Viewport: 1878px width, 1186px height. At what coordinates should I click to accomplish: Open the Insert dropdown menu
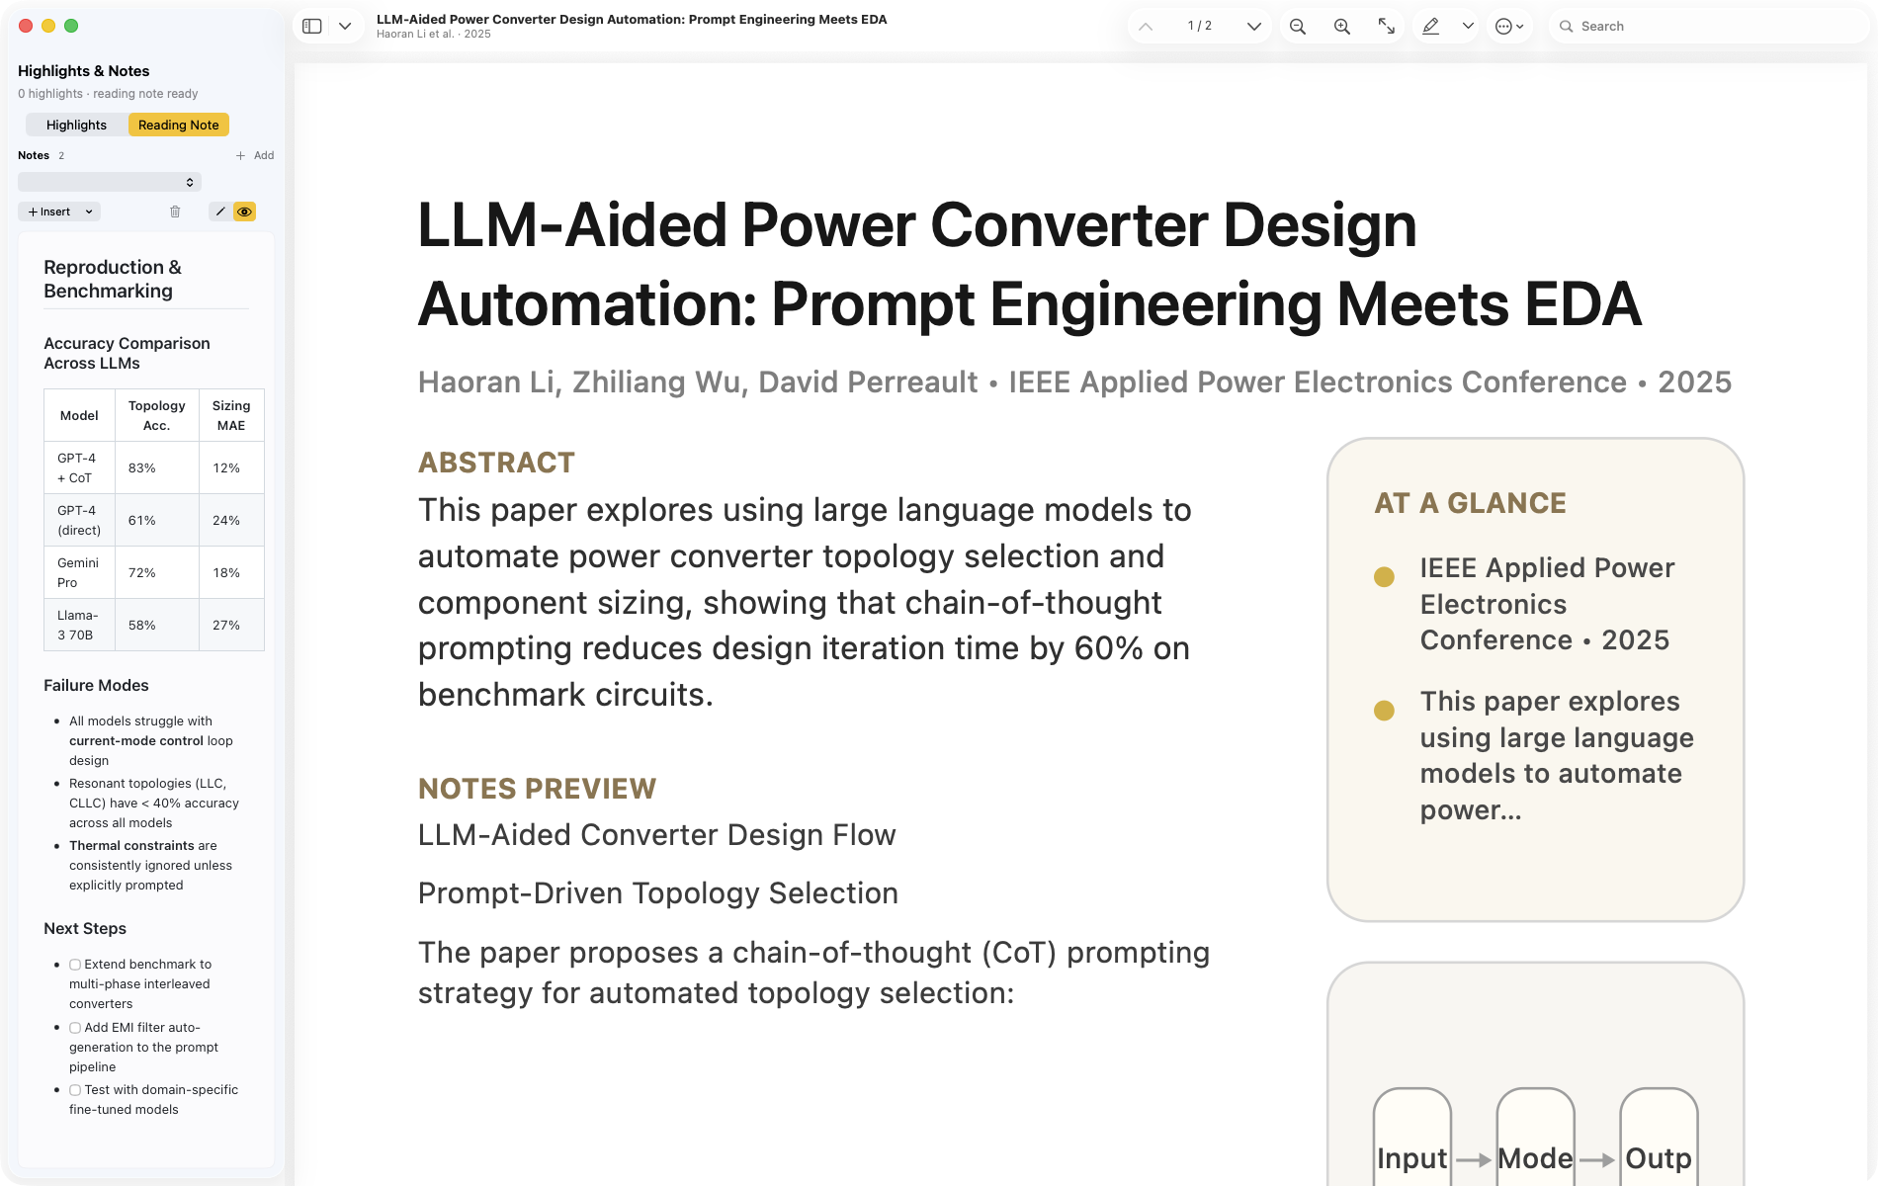pos(59,212)
